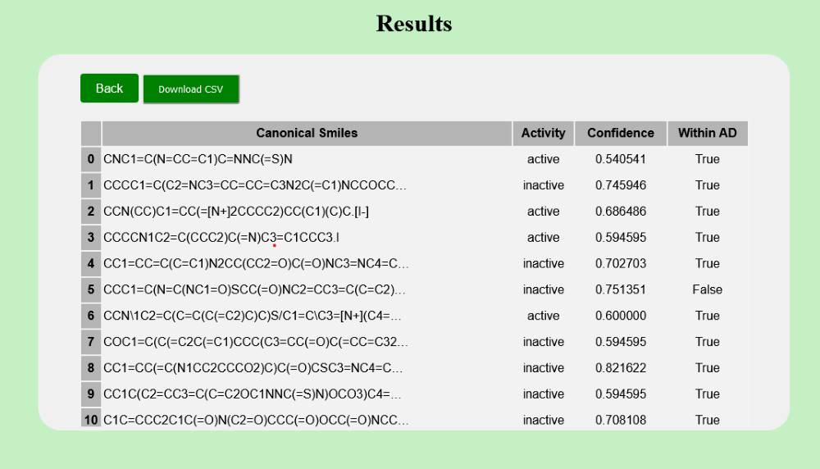Select the Confidence column header
The width and height of the screenshot is (820, 469).
(x=621, y=134)
